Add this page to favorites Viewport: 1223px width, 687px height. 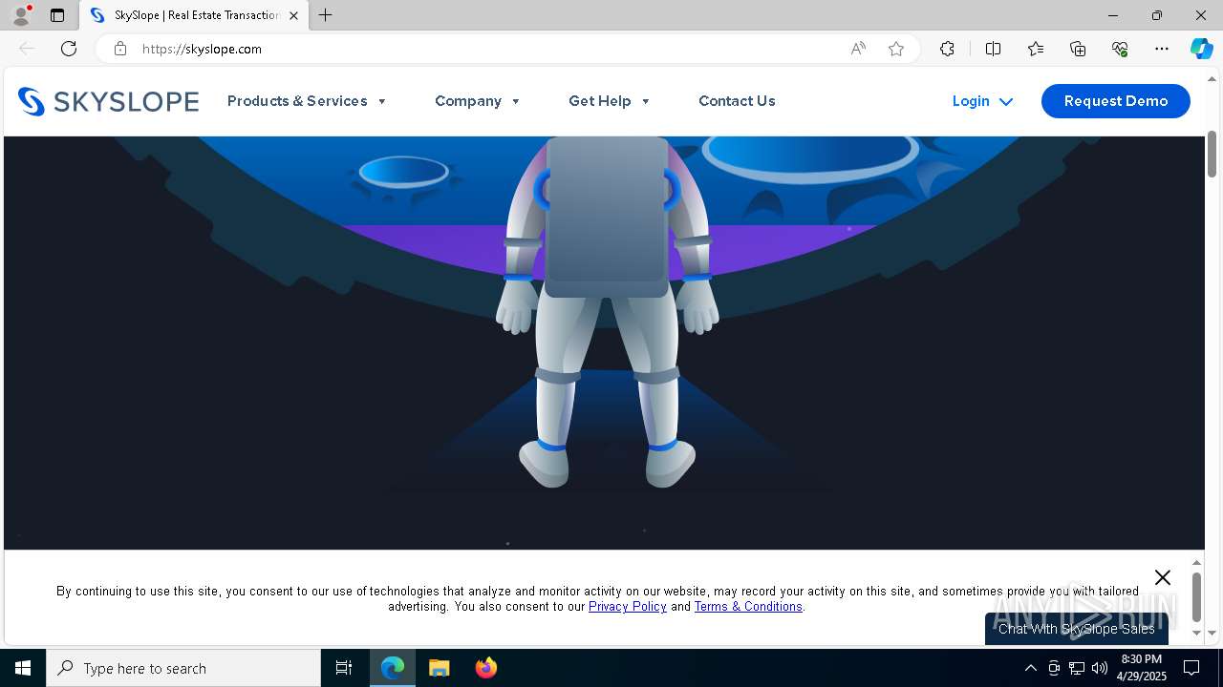coord(896,49)
